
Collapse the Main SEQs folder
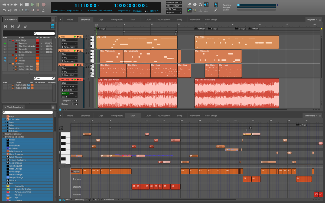pos(10,40)
